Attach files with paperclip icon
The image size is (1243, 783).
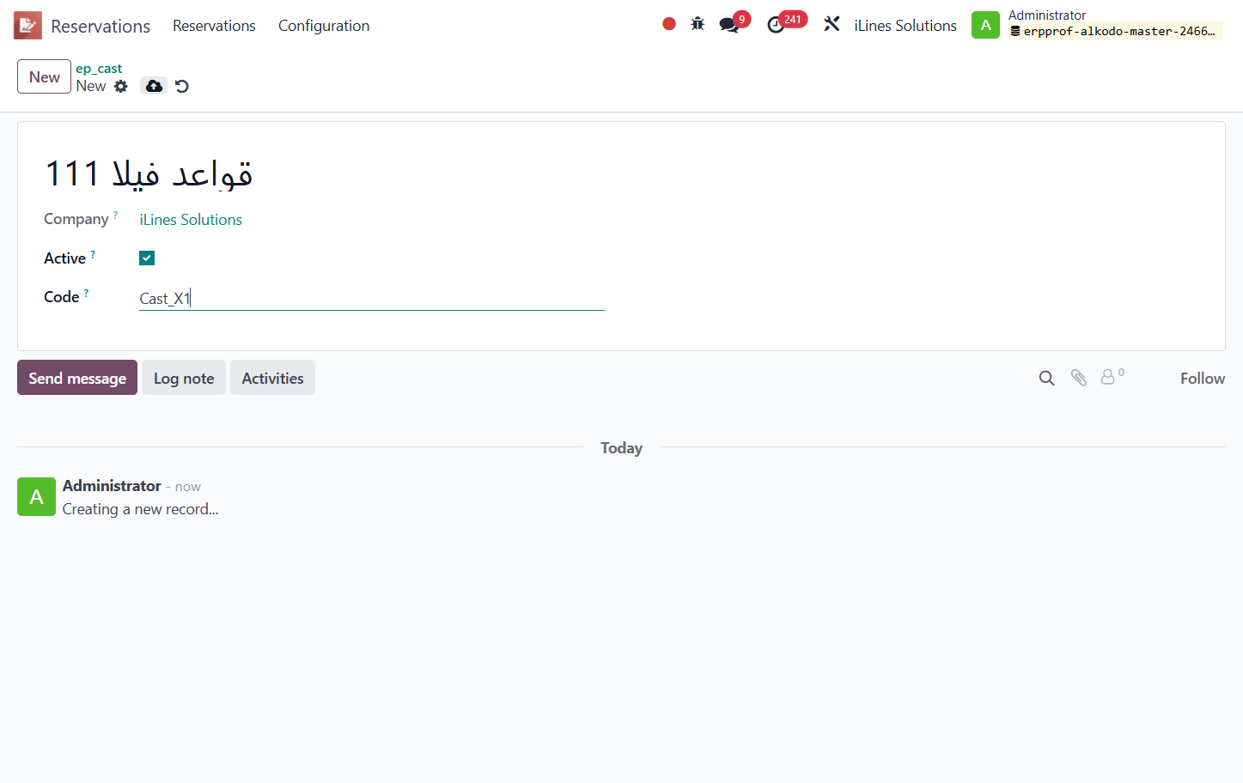pos(1079,378)
